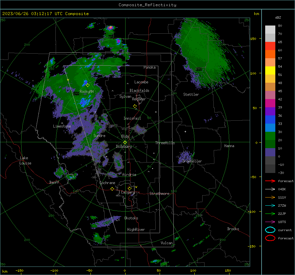Click the Innisfail city label
The width and height of the screenshot is (295, 275).
coord(132,118)
